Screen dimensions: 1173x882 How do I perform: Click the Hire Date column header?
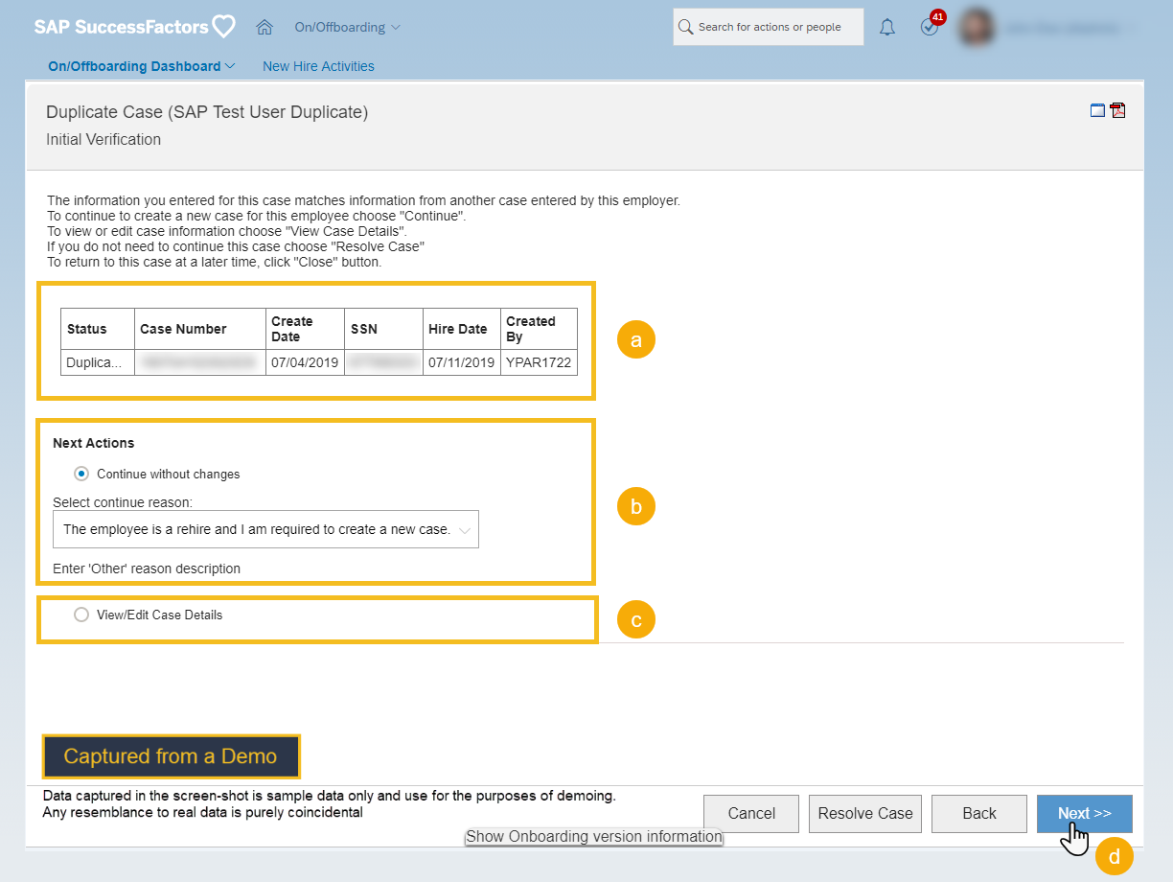[x=461, y=329]
